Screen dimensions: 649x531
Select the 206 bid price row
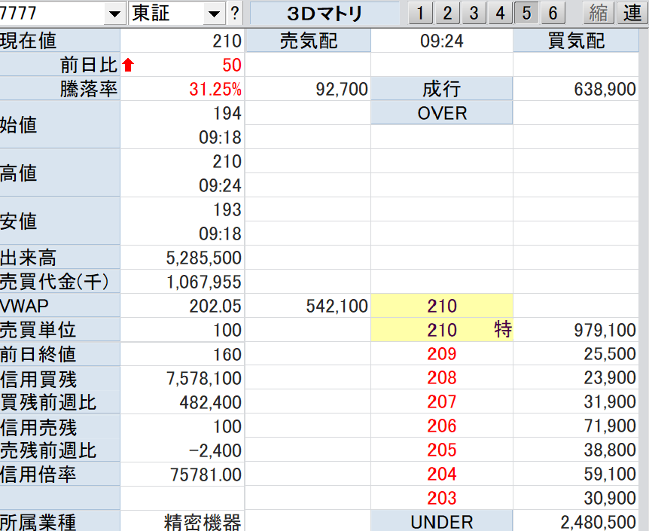442,426
